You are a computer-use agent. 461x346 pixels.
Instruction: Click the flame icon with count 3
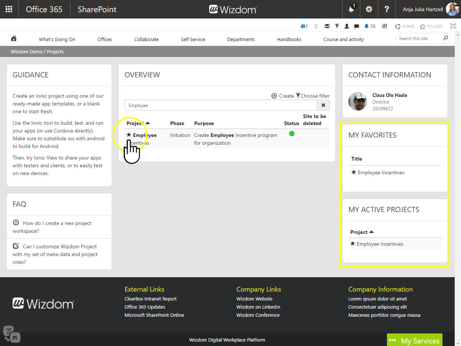pyautogui.click(x=304, y=26)
